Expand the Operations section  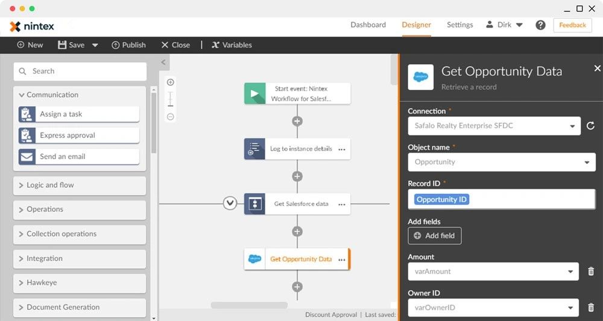pyautogui.click(x=80, y=209)
